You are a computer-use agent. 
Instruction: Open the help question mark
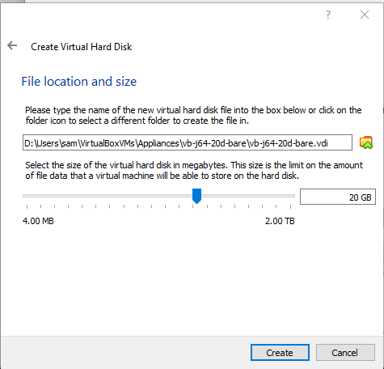pyautogui.click(x=328, y=15)
